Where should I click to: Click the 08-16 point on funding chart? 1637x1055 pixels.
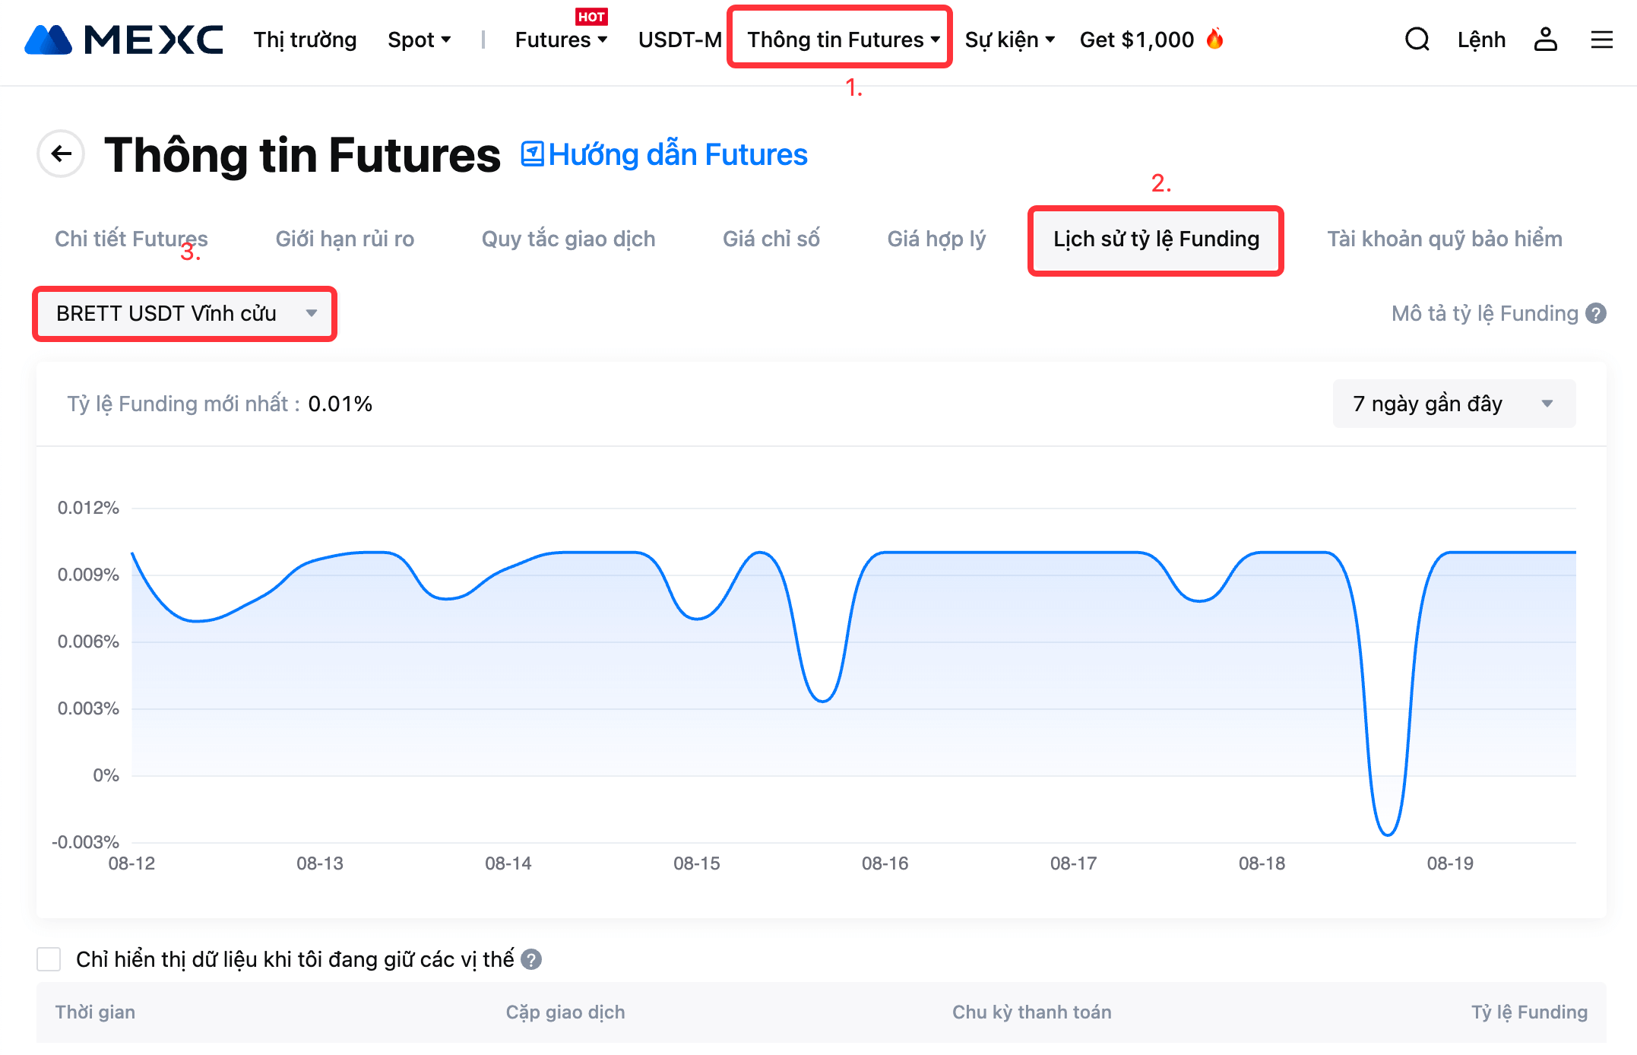pos(885,553)
